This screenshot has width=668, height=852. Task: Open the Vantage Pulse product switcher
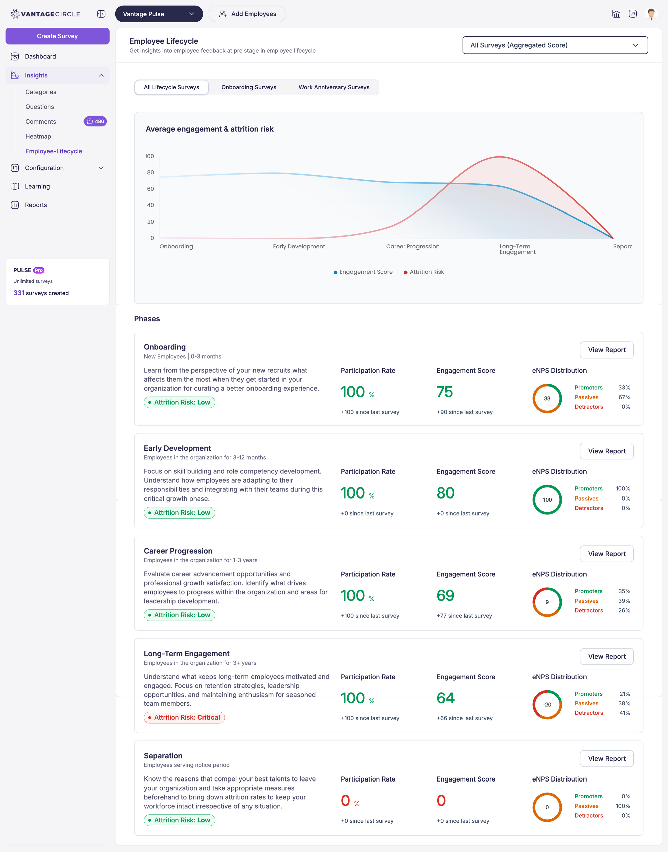[158, 14]
